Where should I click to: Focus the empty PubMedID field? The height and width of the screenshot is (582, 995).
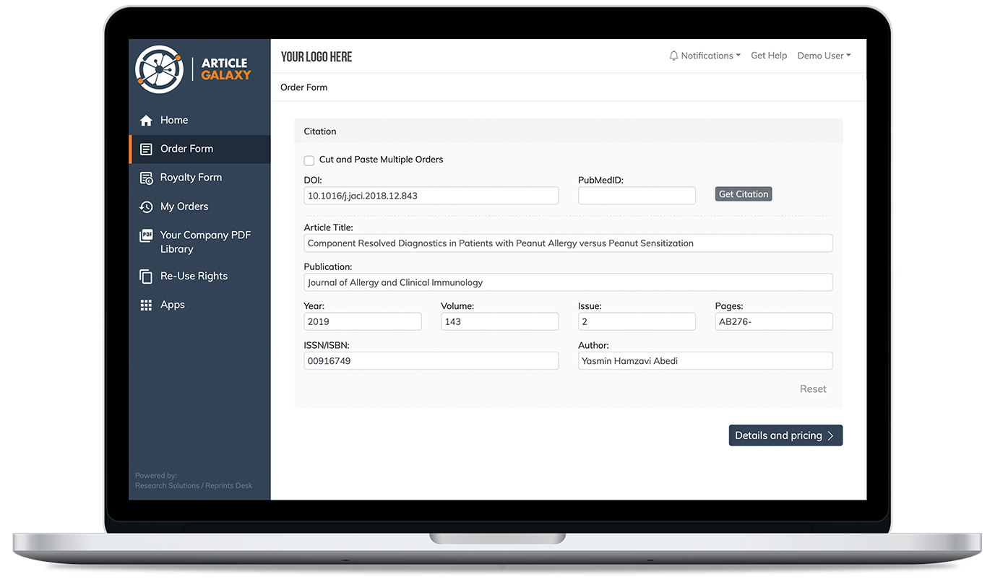tap(636, 196)
